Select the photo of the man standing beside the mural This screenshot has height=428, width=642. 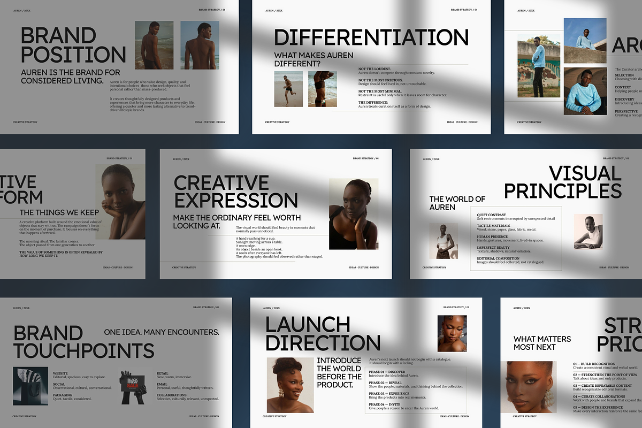pos(539,66)
